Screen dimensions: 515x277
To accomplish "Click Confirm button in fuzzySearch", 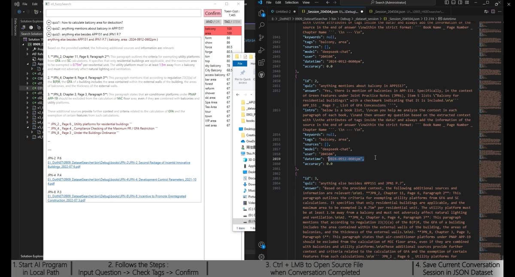I will tap(213, 13).
